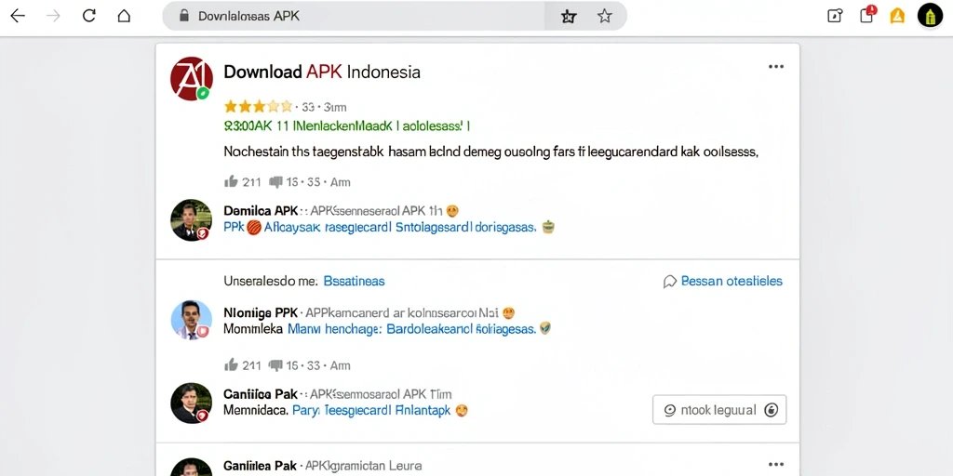Dislike the first post with the thumbs-down icon
The width and height of the screenshot is (953, 476).
(275, 181)
